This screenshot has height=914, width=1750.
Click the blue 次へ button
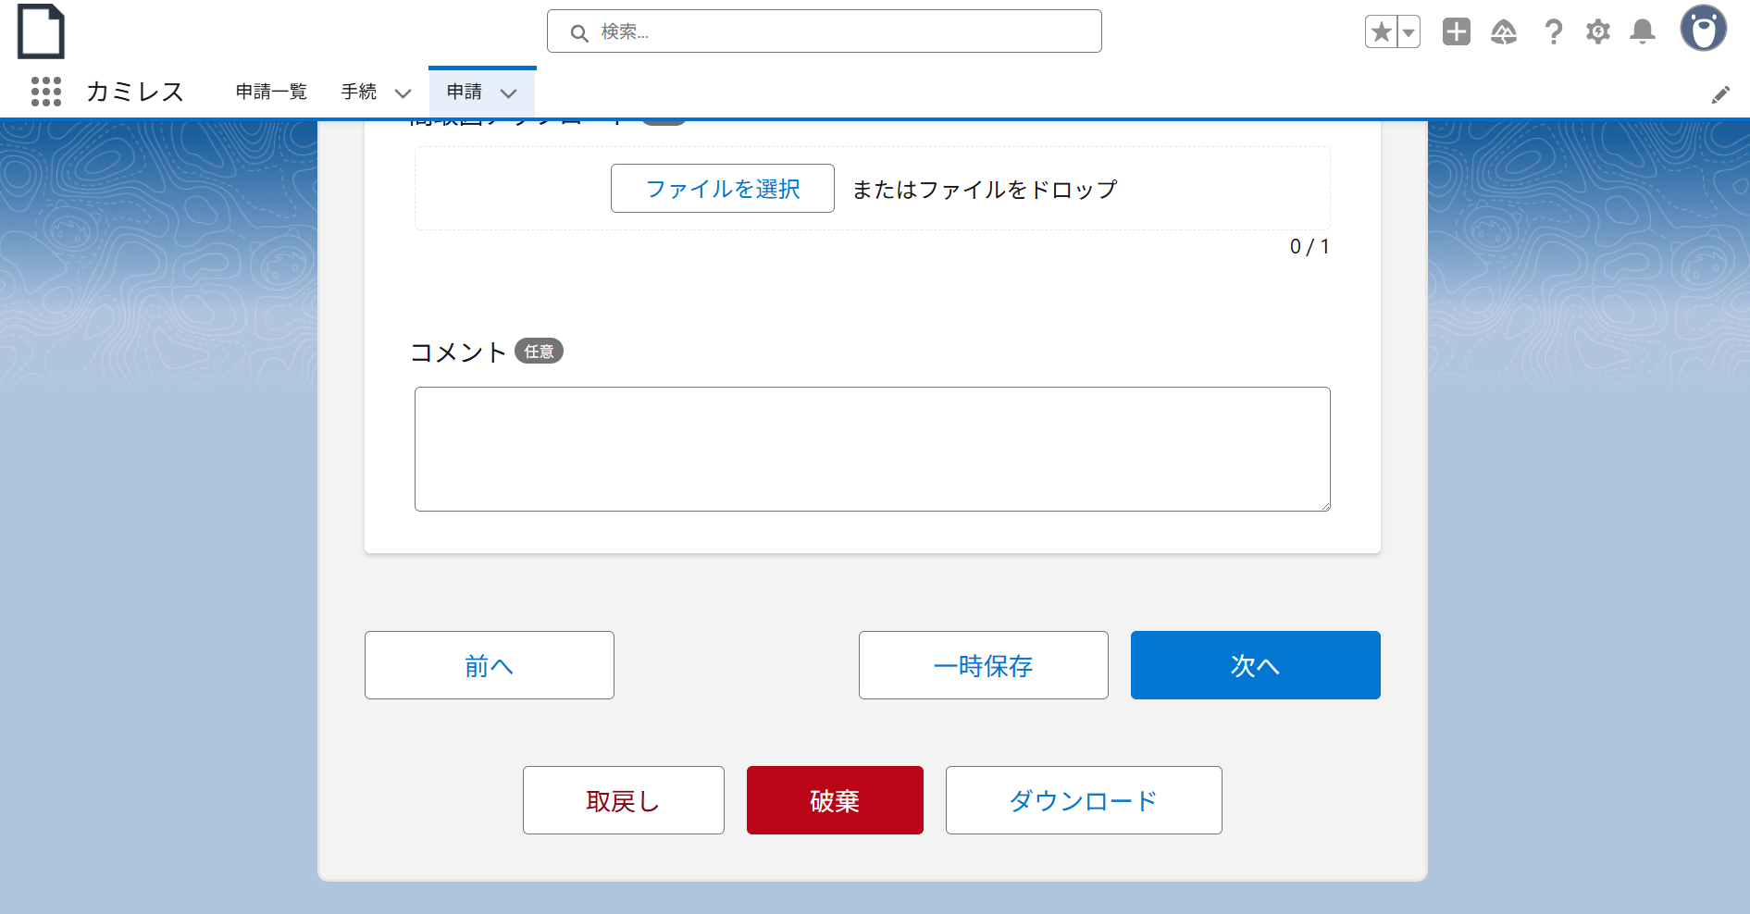1255,665
